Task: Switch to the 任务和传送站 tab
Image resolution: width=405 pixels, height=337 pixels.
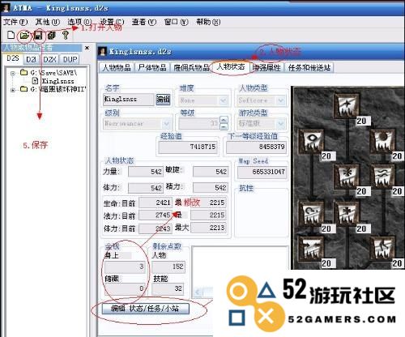Action: pos(309,67)
